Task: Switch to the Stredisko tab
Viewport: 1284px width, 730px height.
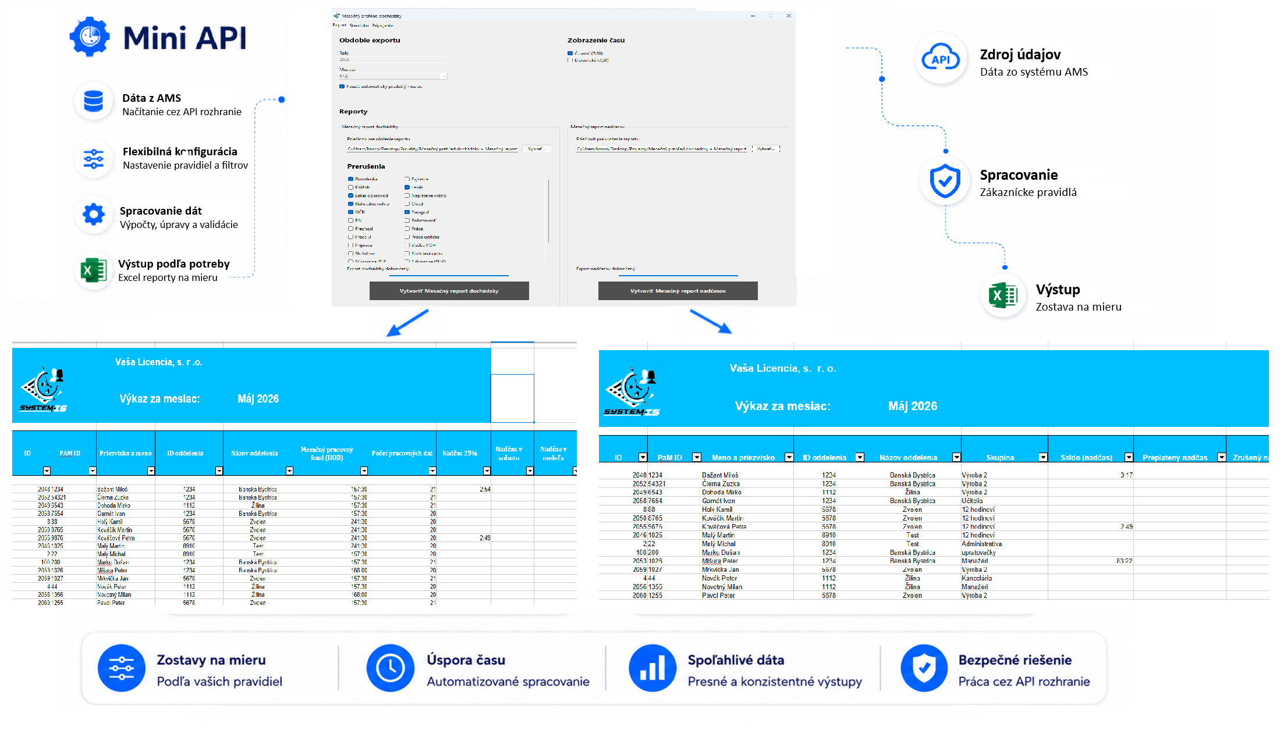Action: pos(359,25)
